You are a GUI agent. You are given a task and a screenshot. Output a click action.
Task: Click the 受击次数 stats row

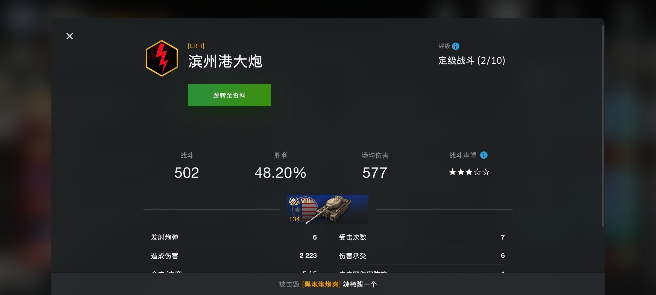click(x=422, y=237)
